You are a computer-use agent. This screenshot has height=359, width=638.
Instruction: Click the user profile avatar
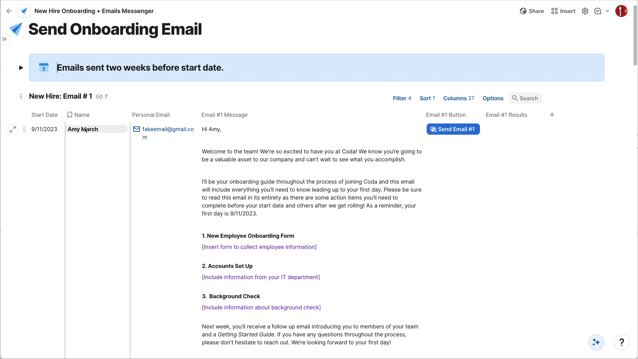pyautogui.click(x=621, y=11)
